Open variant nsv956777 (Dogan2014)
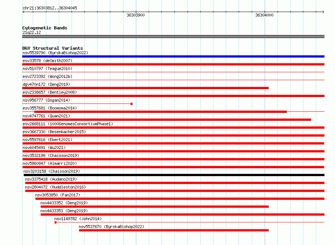 click(46, 100)
